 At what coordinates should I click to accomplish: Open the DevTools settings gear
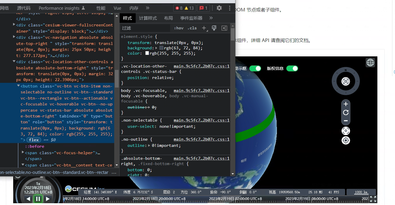(219, 8)
